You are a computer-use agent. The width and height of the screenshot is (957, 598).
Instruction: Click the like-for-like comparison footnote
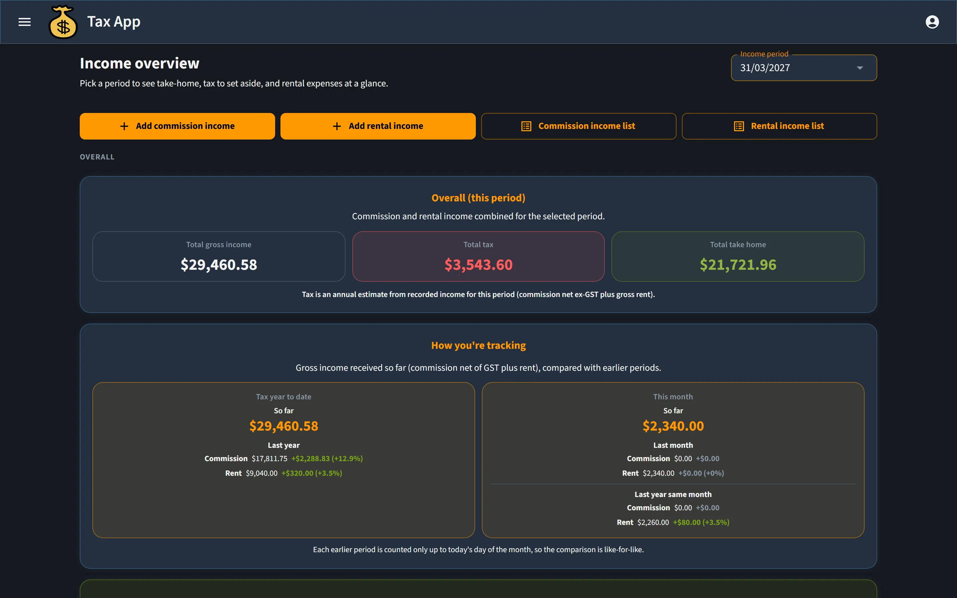point(478,549)
